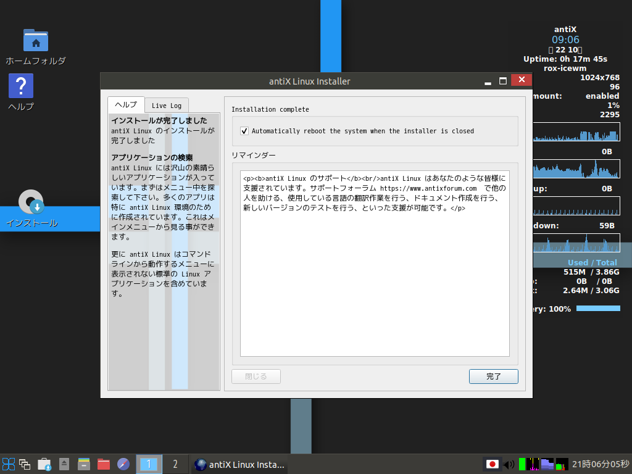
Task: Click the https://www.antixforum.com URL text
Action: pyautogui.click(x=428, y=188)
